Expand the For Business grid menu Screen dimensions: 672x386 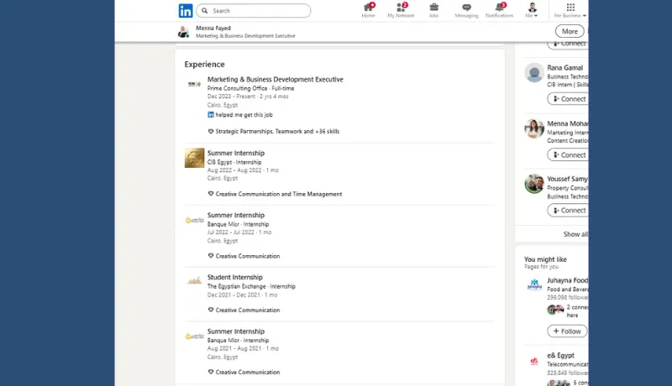[570, 10]
